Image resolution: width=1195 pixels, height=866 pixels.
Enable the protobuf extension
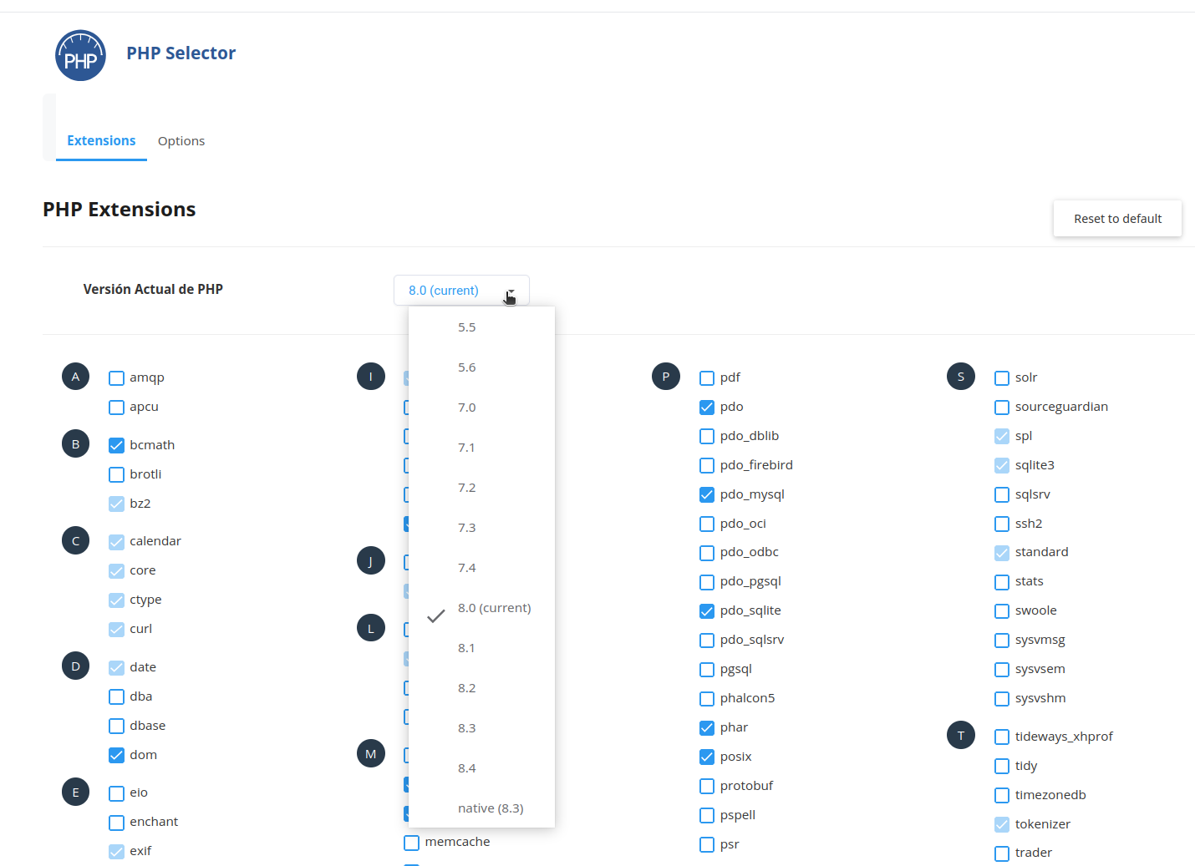pos(707,787)
